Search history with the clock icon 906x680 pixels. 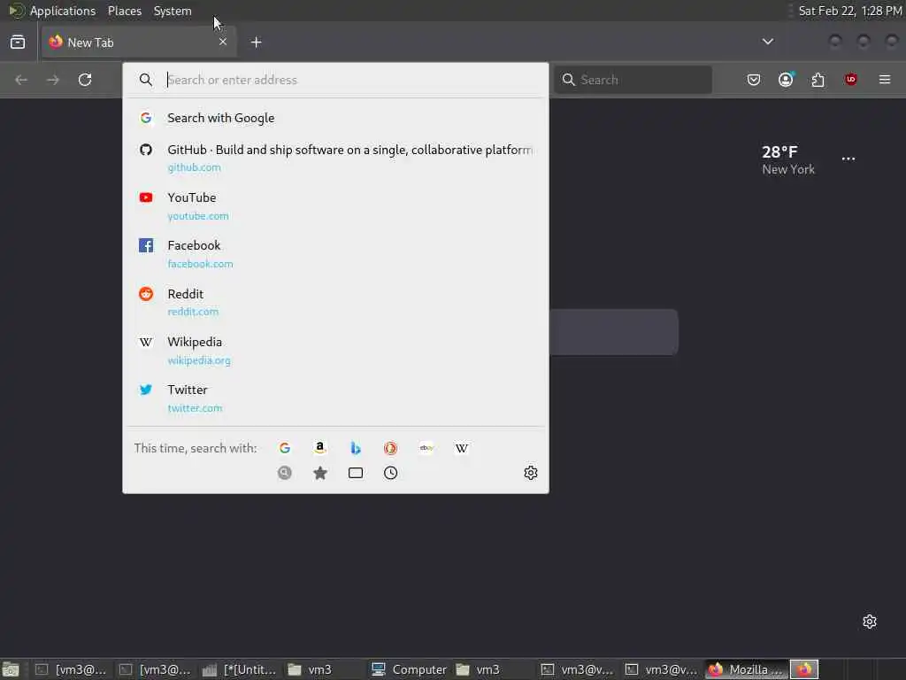390,473
